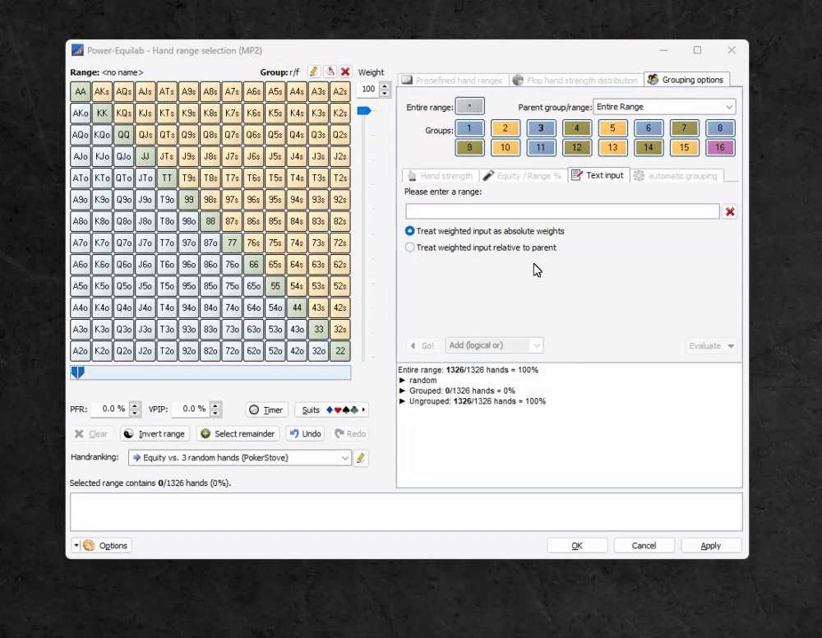Open the Parent group/range dropdown
Viewport: 822px width, 638px height.
click(x=664, y=107)
